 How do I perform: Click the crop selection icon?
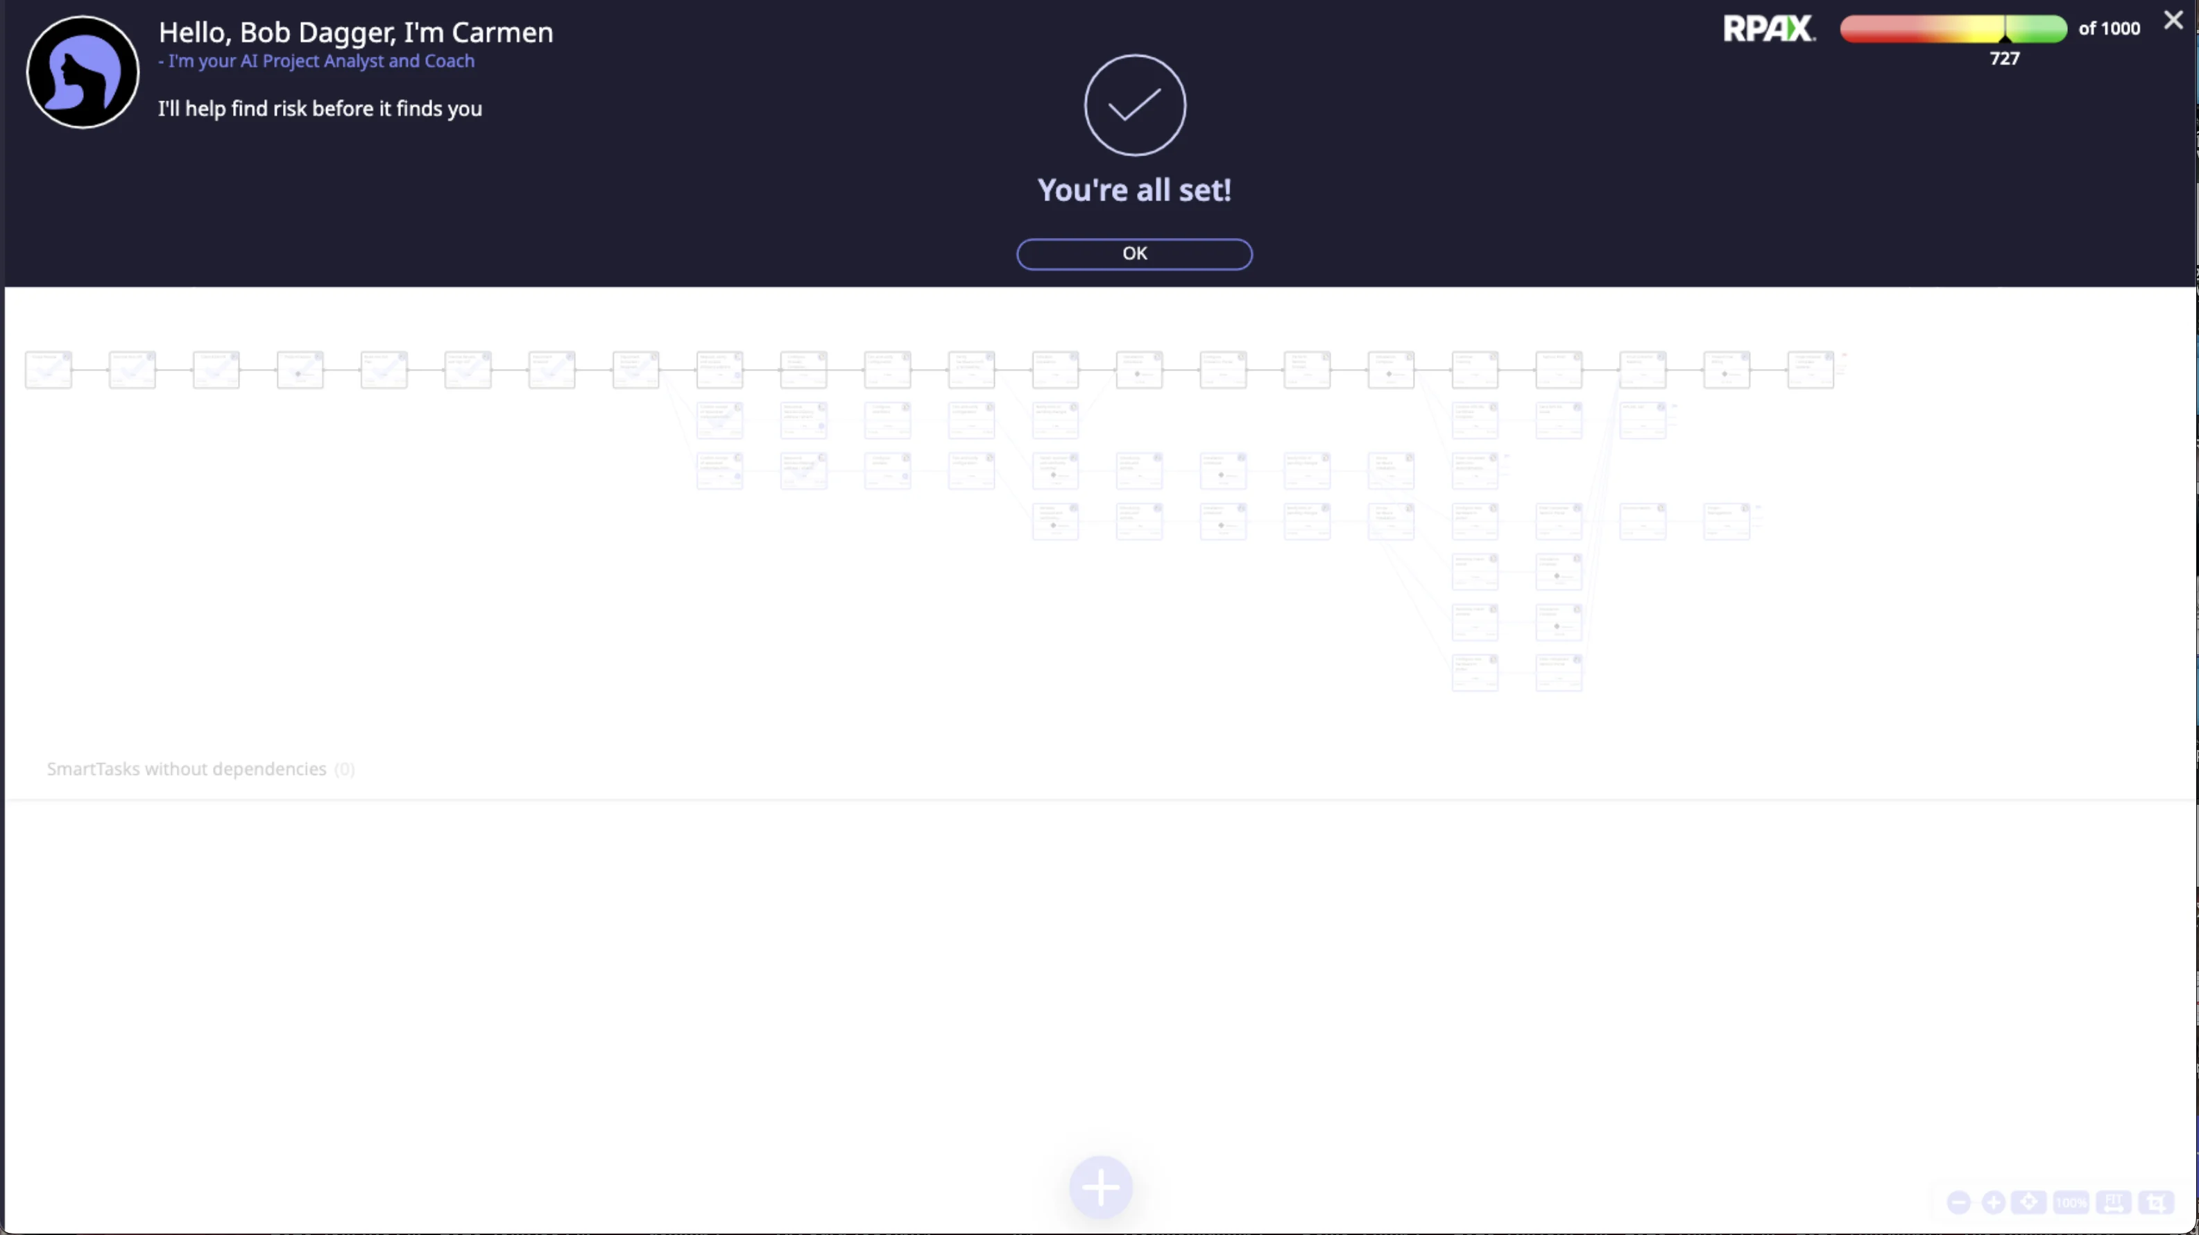coord(2155,1202)
